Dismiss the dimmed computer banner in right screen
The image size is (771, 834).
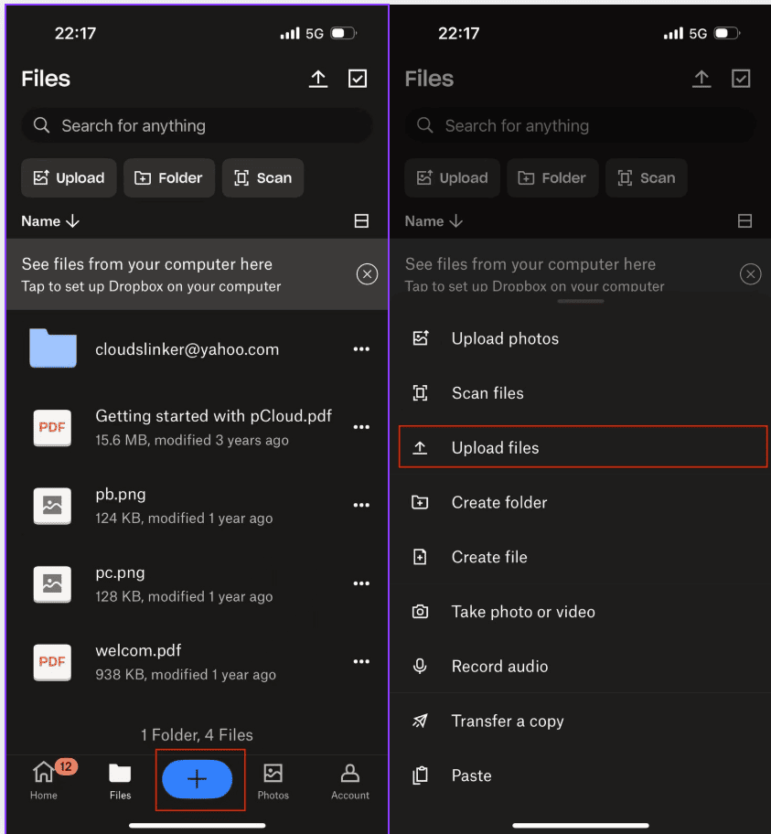coord(750,274)
